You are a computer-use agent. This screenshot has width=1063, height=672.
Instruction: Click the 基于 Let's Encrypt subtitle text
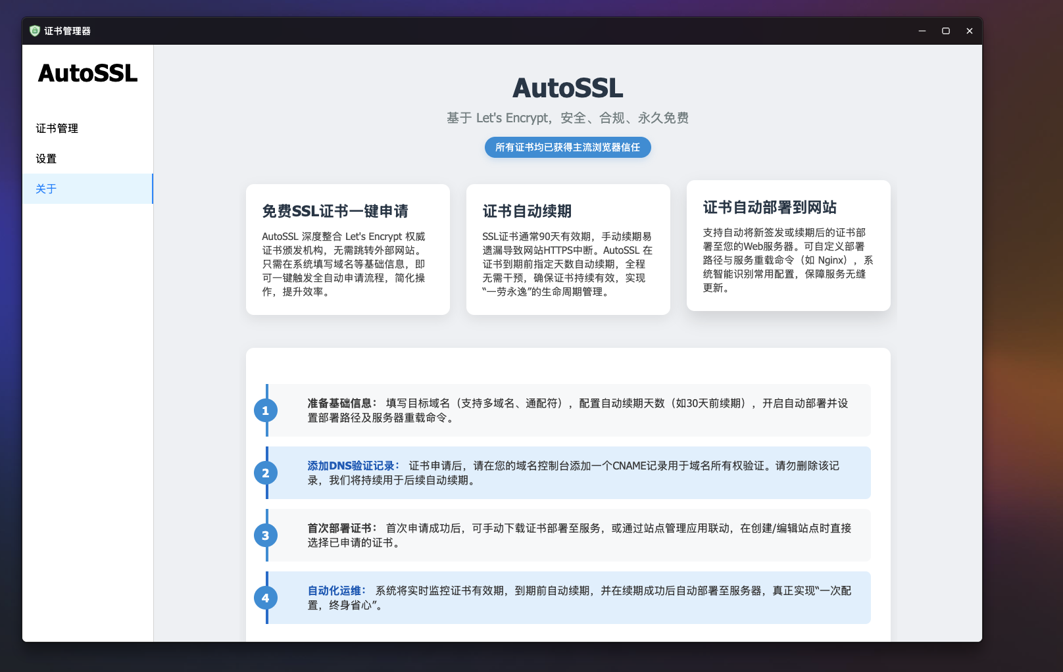coord(568,118)
